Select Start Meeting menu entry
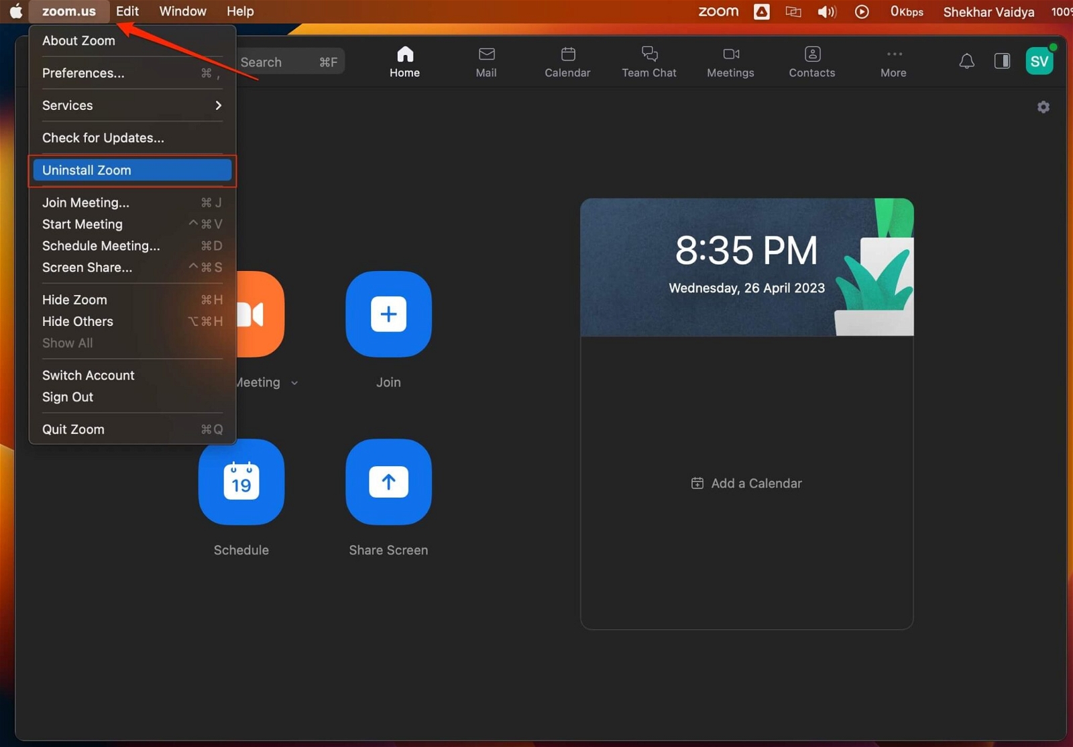 coord(132,224)
